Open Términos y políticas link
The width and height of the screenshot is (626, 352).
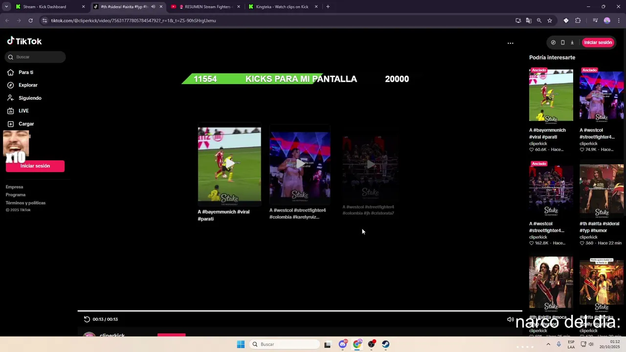coord(25,202)
